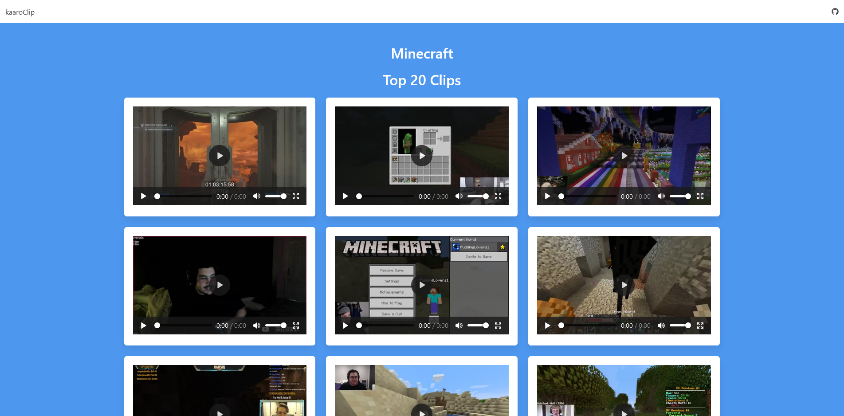The height and width of the screenshot is (416, 844).
Task: Play the sand desert clip with webcam
Action: point(422,411)
